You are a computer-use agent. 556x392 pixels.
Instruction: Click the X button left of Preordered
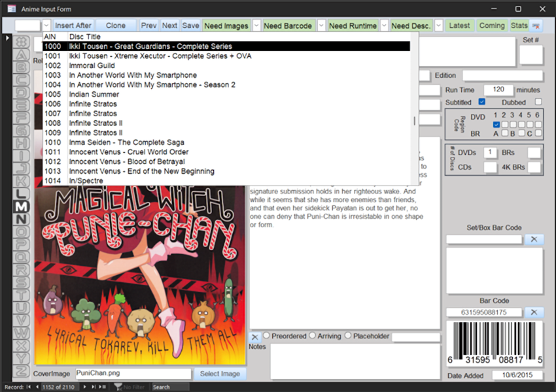click(254, 336)
